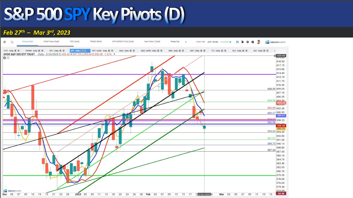Click the 394.04 pivot level label
The image size is (353, 198).
271,131
